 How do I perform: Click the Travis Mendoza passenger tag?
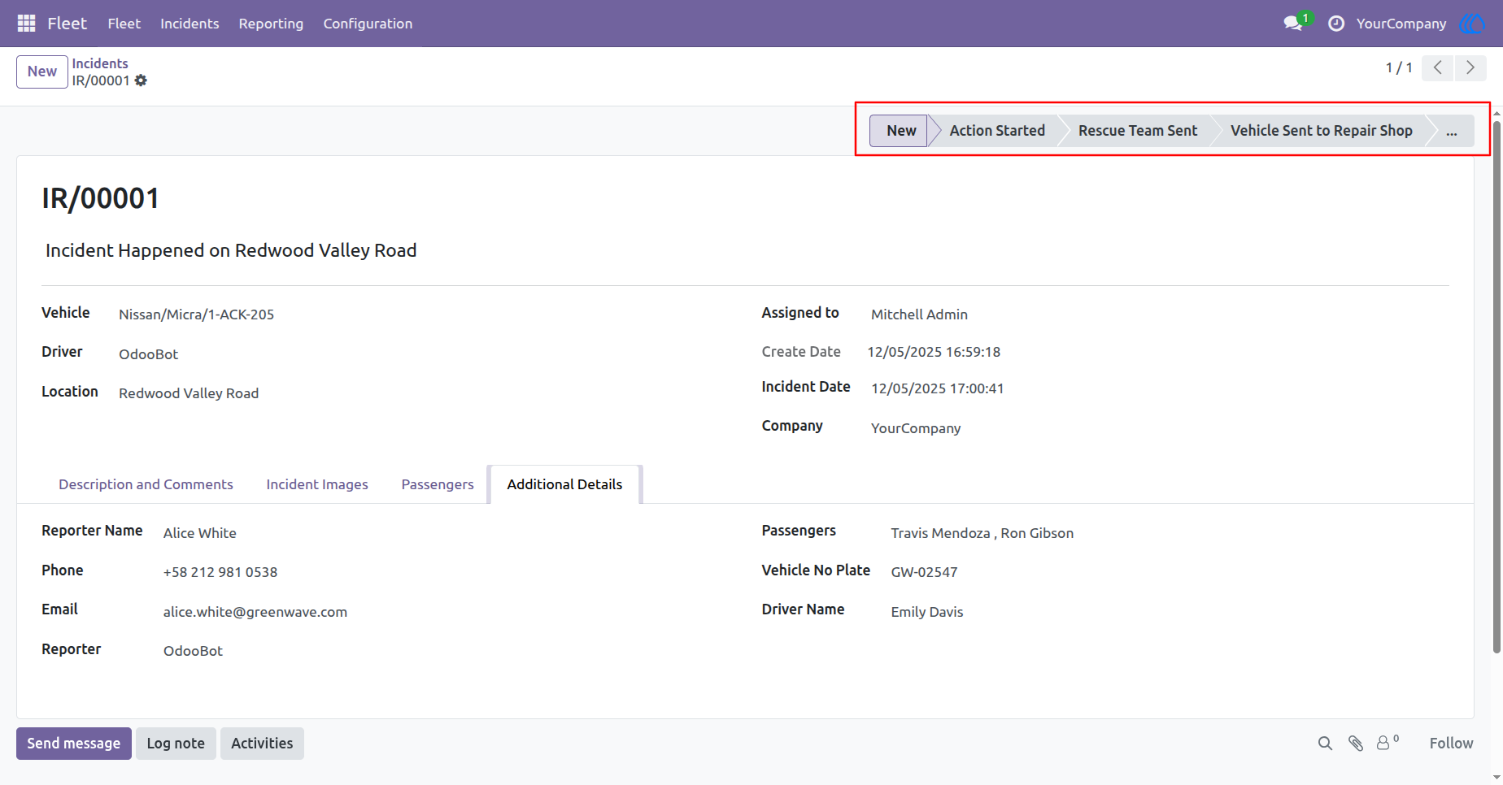click(940, 533)
